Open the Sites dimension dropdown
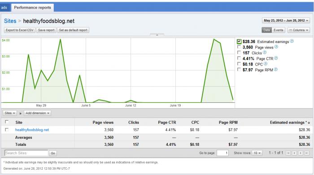This screenshot has height=175, width=314. 10,113
